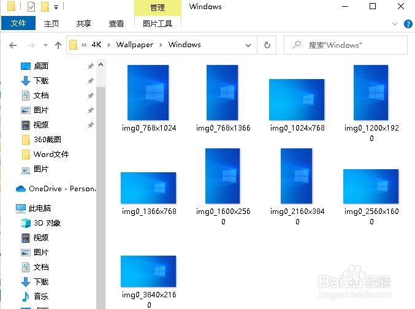
Task: Switch to the 共享 ribbon tab
Action: pos(83,23)
